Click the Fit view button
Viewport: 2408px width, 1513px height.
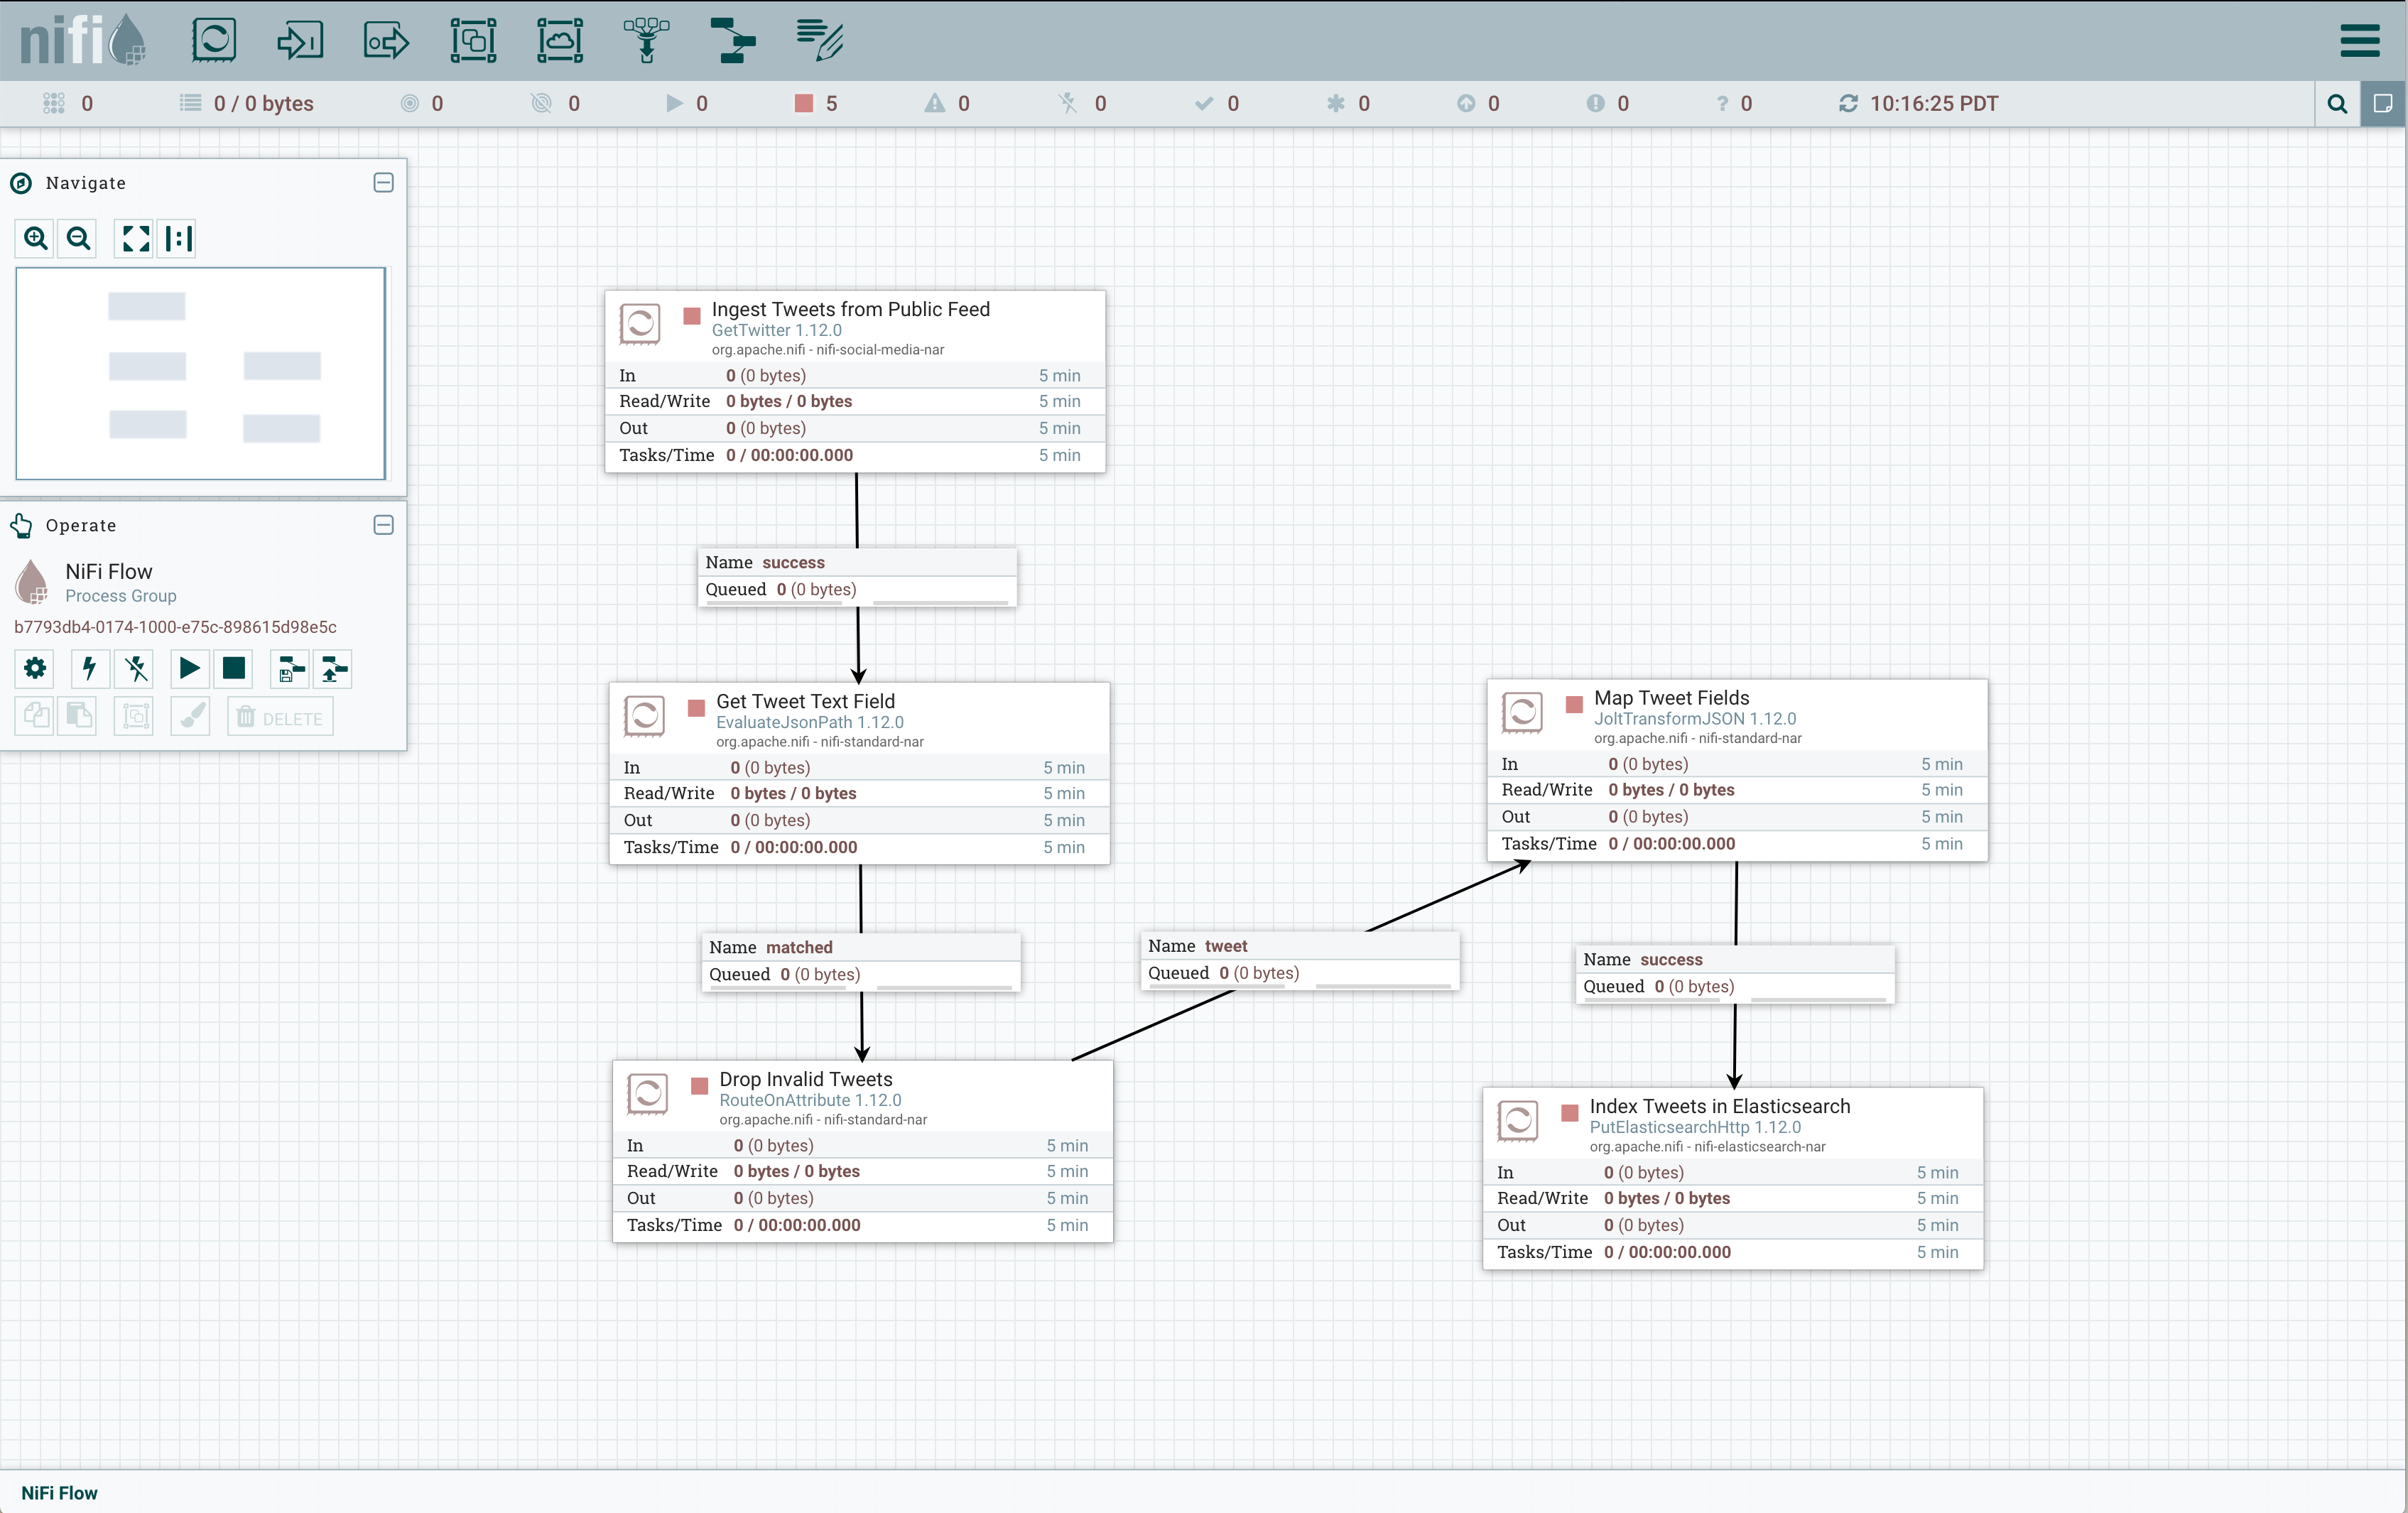pos(135,238)
